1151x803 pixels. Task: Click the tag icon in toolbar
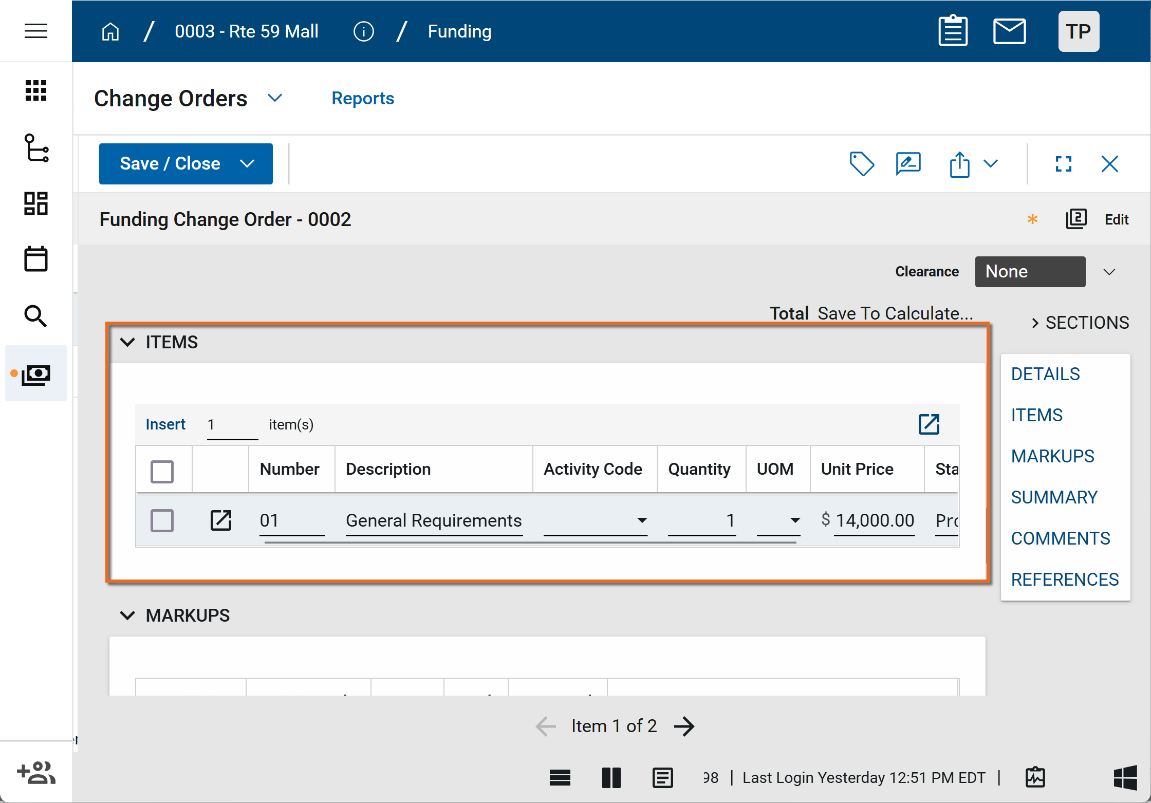pyautogui.click(x=861, y=164)
